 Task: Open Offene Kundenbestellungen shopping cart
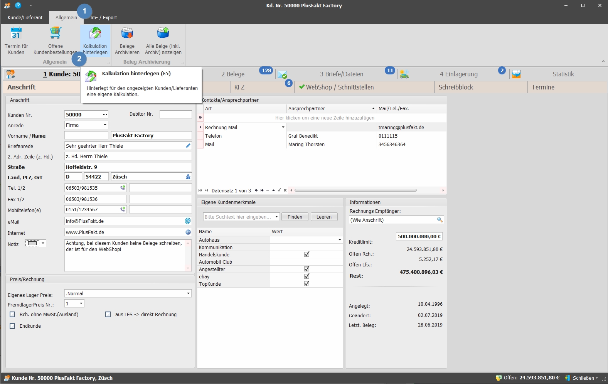pos(56,41)
